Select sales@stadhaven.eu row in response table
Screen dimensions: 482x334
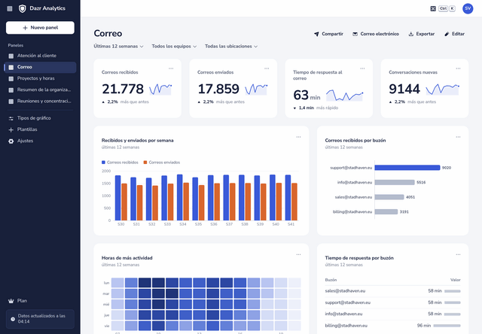tap(392, 291)
